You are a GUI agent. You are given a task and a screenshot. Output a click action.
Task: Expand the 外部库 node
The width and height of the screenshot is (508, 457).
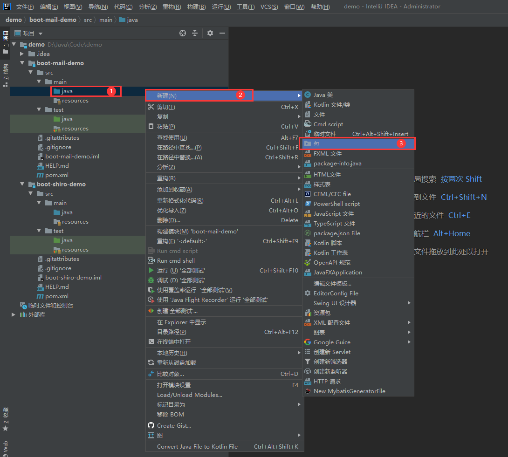(14, 314)
